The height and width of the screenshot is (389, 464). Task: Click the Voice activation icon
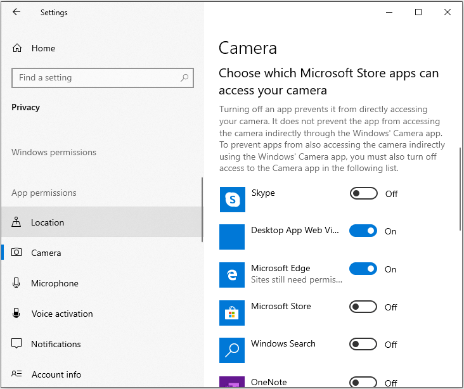click(x=16, y=313)
